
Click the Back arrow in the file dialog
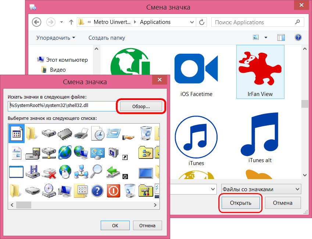pos(37,22)
